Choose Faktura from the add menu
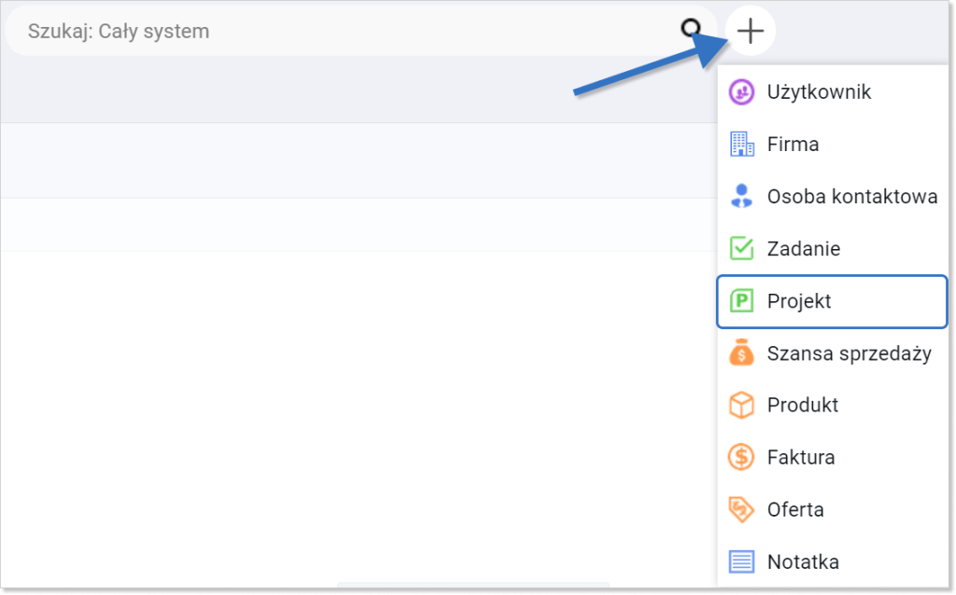This screenshot has height=595, width=956. 832,457
